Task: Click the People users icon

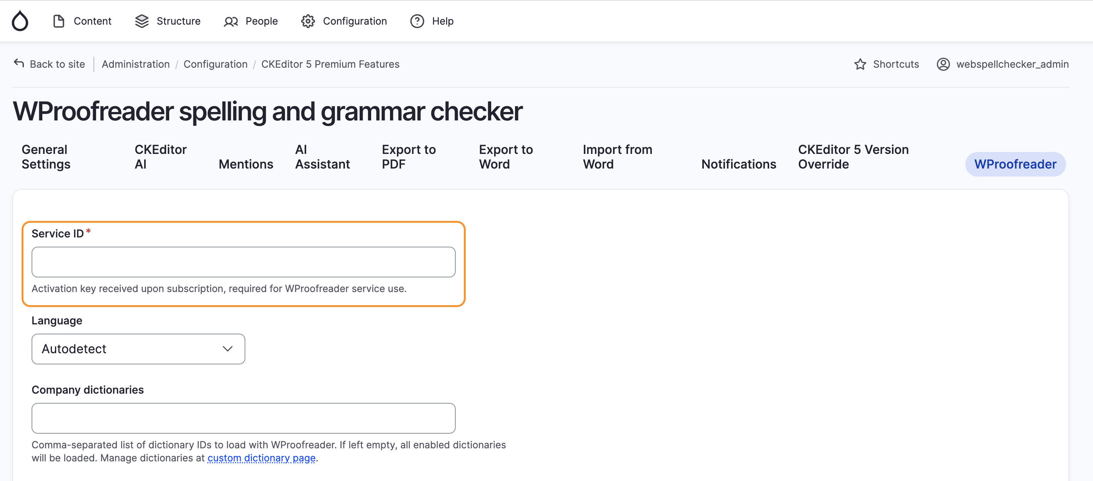Action: (x=230, y=21)
